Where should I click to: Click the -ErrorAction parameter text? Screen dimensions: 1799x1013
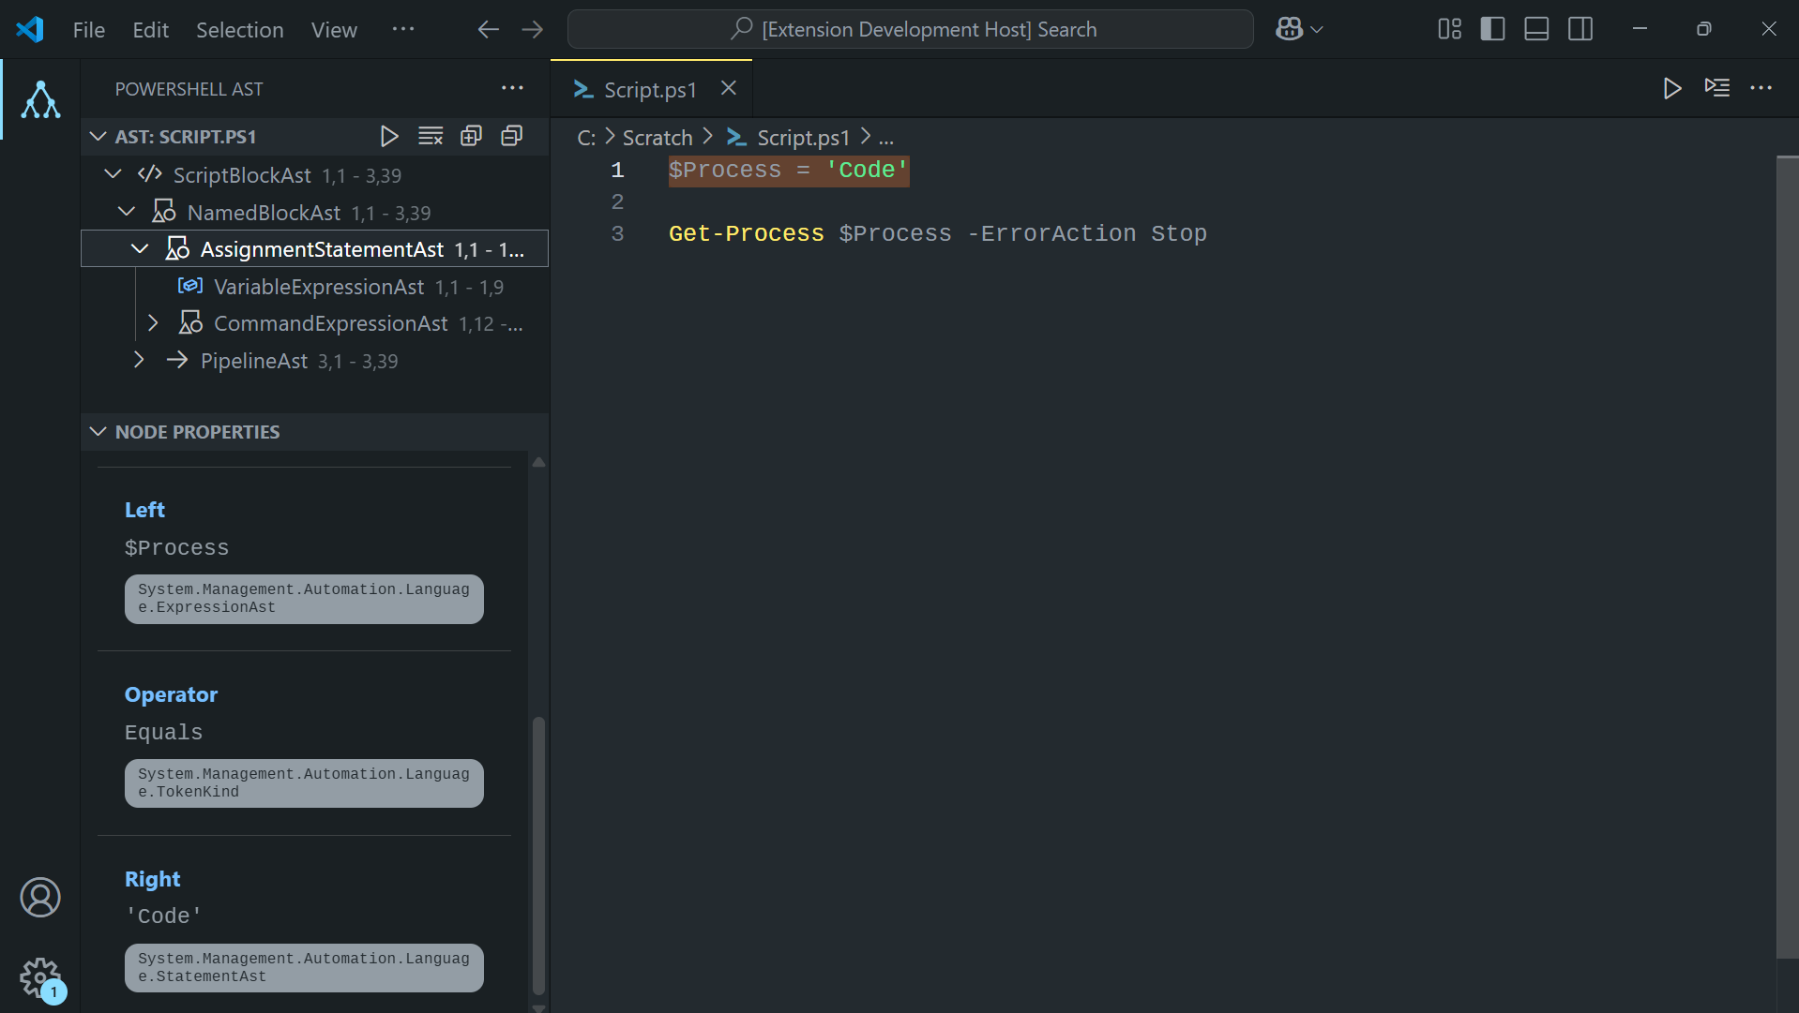click(x=1051, y=233)
